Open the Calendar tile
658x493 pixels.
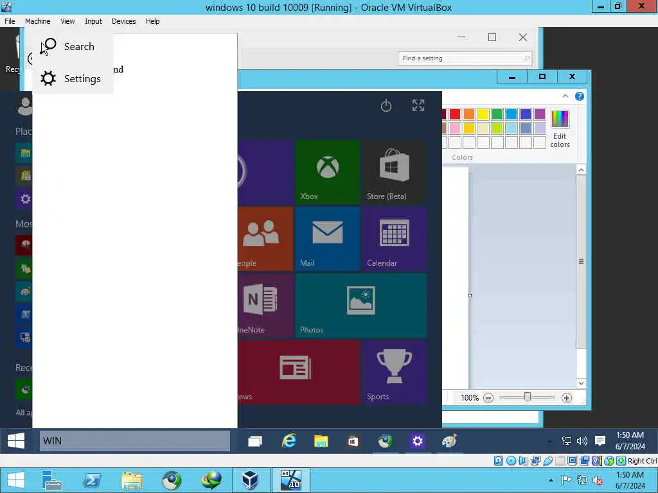click(x=395, y=239)
